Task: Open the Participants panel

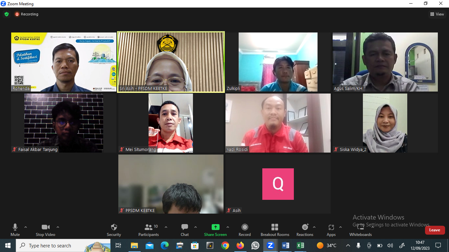Action: (x=149, y=227)
